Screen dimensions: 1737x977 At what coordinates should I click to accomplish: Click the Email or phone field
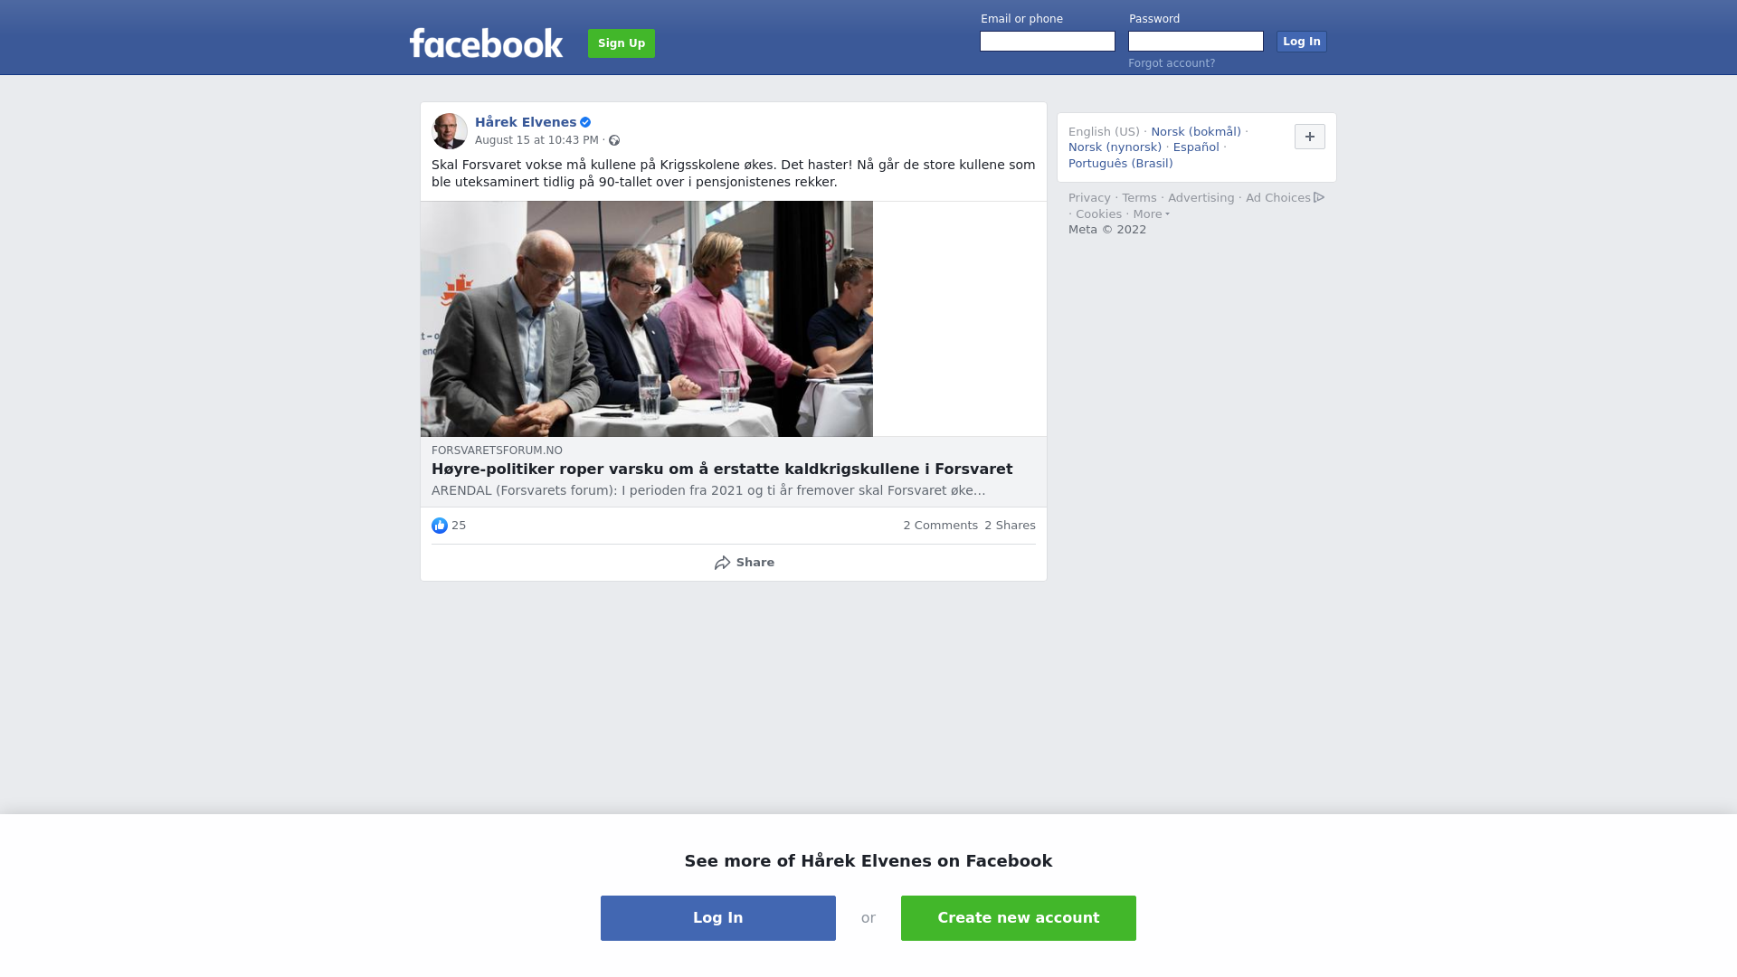(x=1048, y=42)
